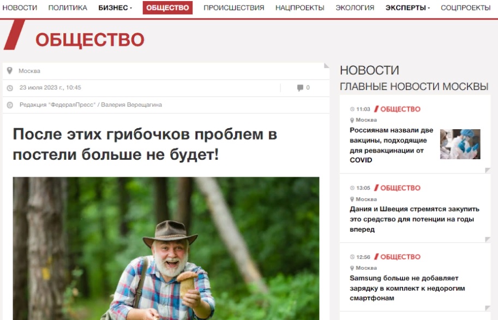Viewport: 498px width, 320px height.
Task: Click the corner fold arrow of article header
Action: click(x=327, y=66)
